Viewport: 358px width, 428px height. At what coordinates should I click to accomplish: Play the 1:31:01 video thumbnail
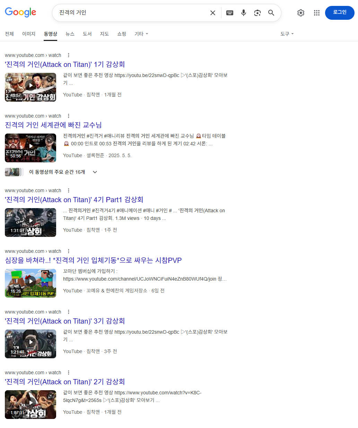tap(30, 222)
